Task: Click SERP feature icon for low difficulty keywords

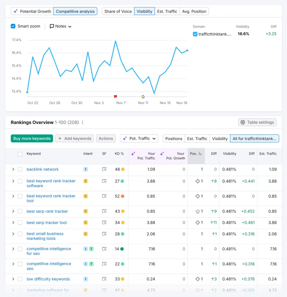Action: pyautogui.click(x=104, y=279)
